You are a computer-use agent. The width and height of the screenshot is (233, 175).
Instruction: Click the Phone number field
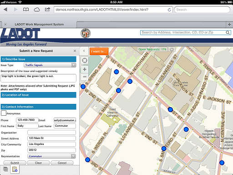[27, 120]
